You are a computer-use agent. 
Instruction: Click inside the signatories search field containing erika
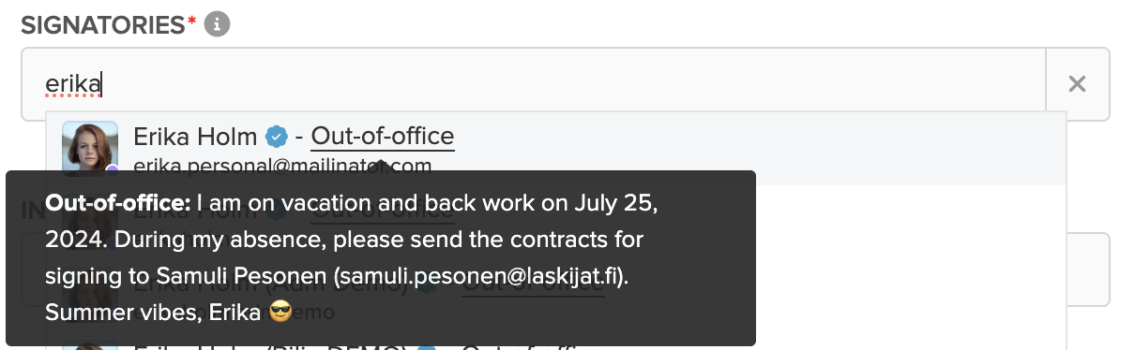[x=533, y=84]
